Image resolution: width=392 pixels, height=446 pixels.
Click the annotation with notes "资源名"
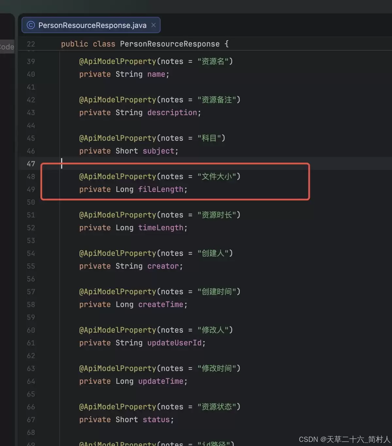pos(156,61)
